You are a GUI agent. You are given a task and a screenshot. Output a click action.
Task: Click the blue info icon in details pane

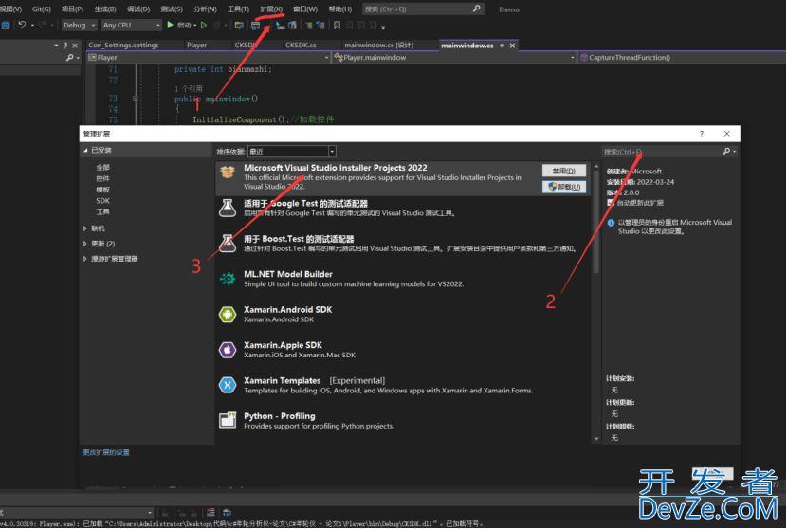tap(611, 223)
